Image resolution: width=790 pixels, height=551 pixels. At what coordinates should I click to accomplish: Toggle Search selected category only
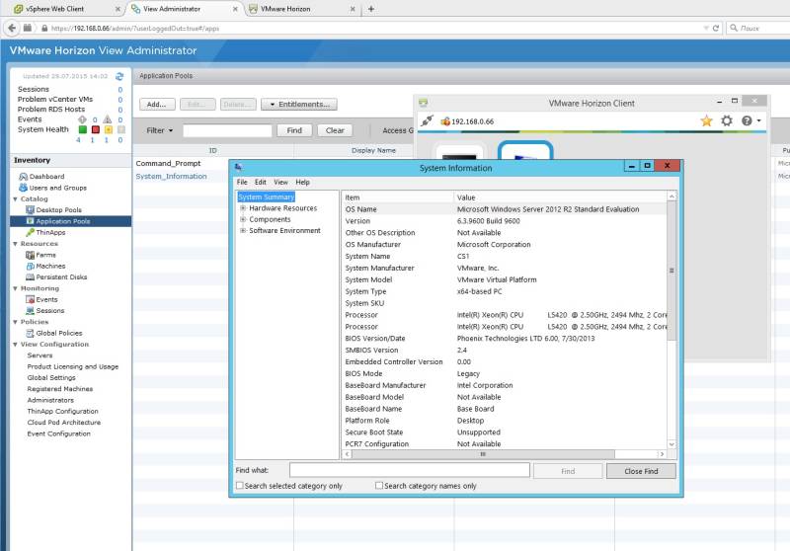pos(240,486)
